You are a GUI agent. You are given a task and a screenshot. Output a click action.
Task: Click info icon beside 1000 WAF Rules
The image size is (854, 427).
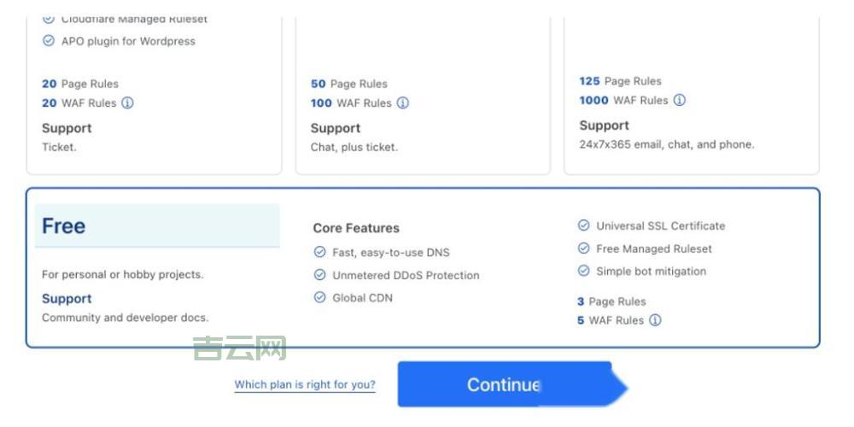(x=679, y=100)
